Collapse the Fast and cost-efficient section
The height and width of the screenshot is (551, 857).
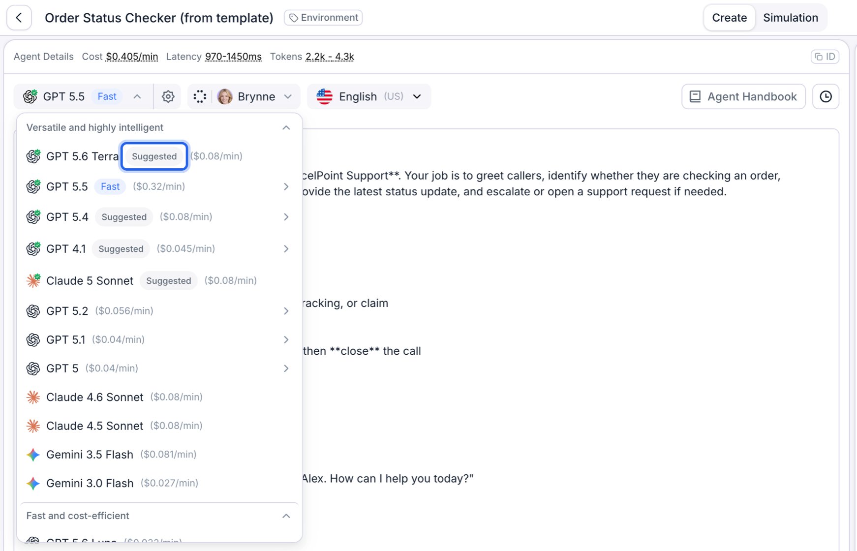point(286,516)
